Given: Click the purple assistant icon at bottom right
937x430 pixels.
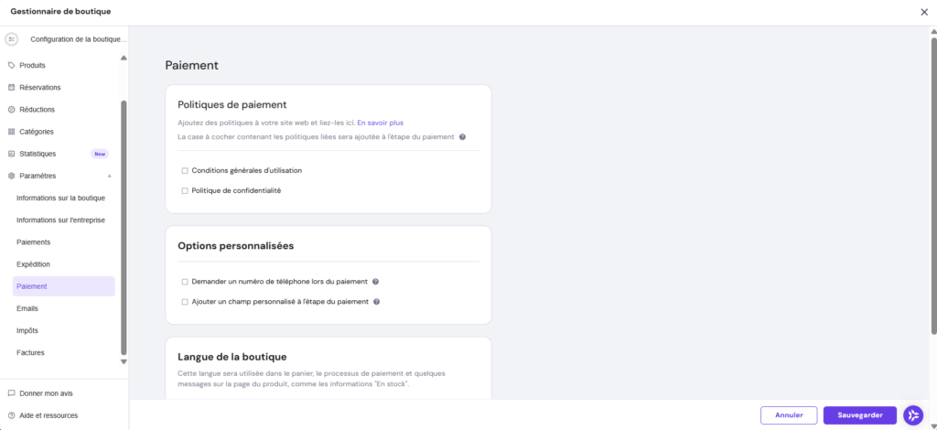Looking at the screenshot, I should (913, 415).
